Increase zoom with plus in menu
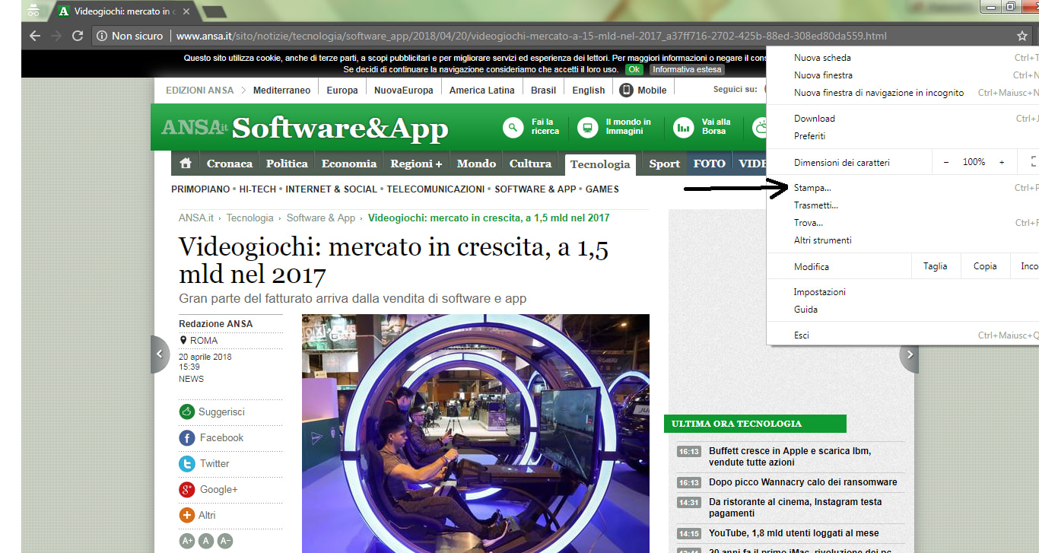The height and width of the screenshot is (553, 1039). (1002, 162)
